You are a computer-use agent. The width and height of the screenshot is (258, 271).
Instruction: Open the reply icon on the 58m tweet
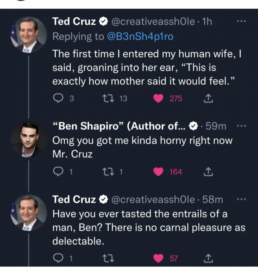(x=58, y=258)
